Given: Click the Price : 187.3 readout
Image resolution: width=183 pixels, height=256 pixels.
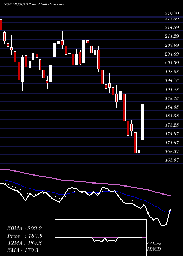Looking at the screenshot, I should pos(25,236).
